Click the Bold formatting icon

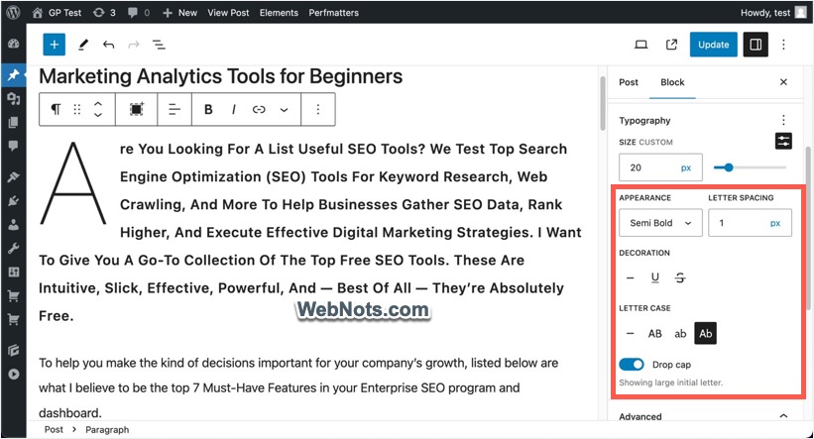[x=208, y=110]
